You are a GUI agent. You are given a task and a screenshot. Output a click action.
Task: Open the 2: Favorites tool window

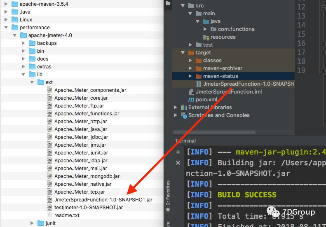tap(168, 196)
